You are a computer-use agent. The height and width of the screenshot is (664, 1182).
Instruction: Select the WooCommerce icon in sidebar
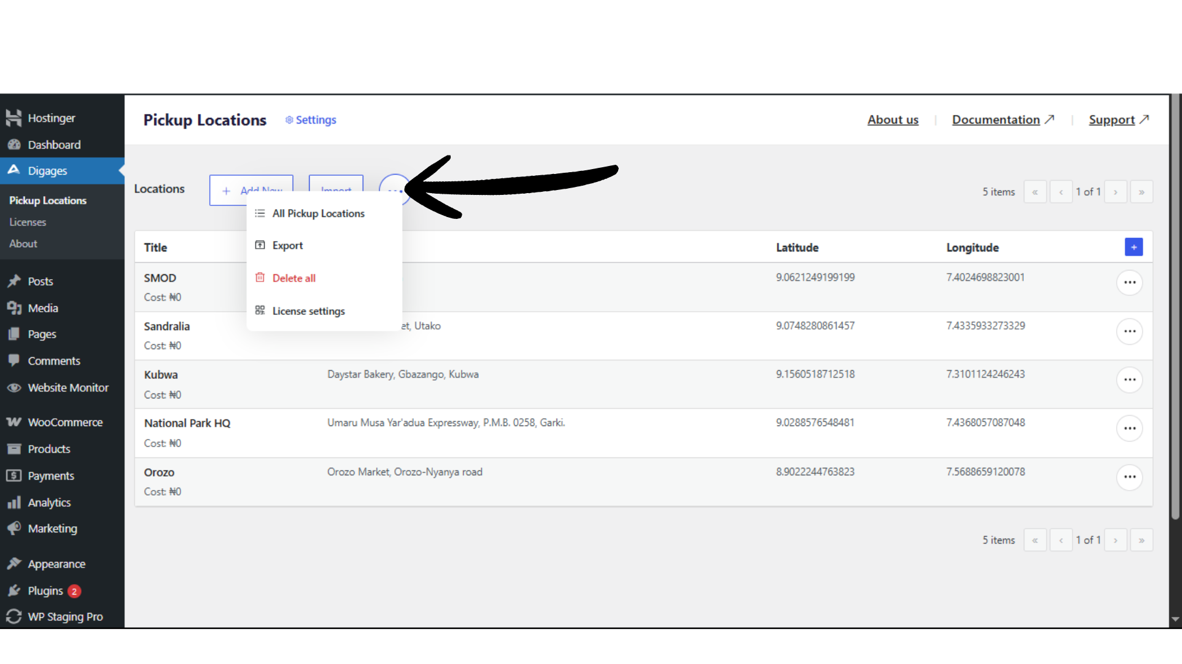coord(14,422)
